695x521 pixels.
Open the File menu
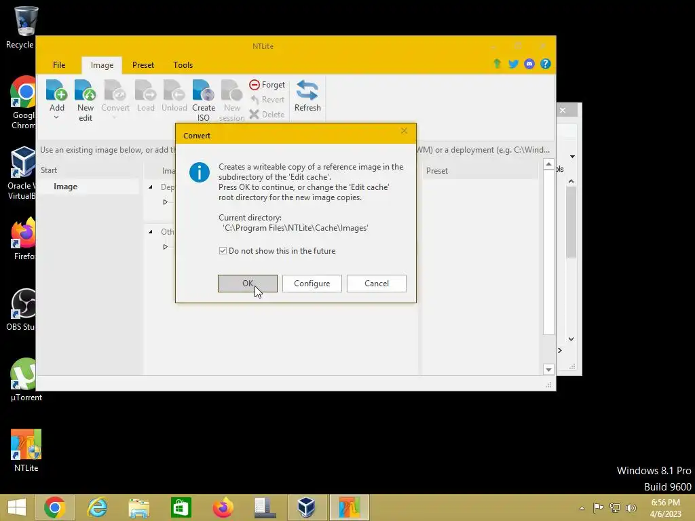tap(59, 65)
